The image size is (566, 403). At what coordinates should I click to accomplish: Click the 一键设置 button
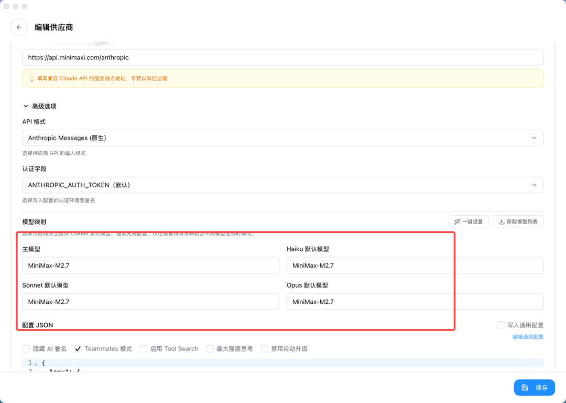pyautogui.click(x=468, y=221)
